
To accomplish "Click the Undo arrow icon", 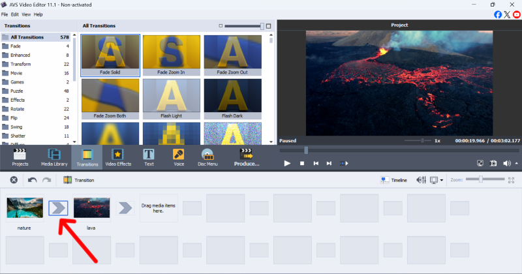I will click(x=32, y=180).
